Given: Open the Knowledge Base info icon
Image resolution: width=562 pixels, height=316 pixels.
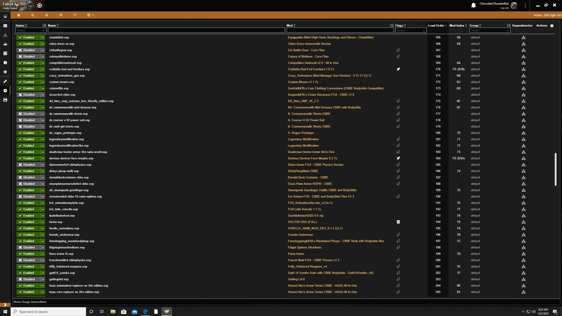Looking at the screenshot, I should coord(5,63).
